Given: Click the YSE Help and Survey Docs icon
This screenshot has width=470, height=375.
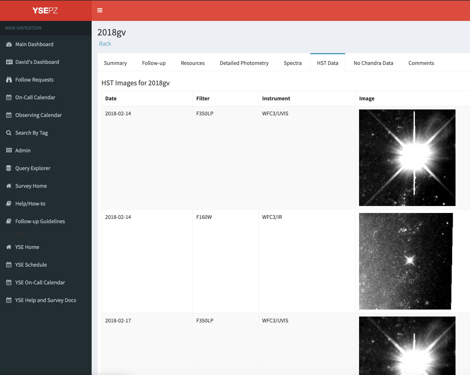Looking at the screenshot, I should (x=9, y=300).
